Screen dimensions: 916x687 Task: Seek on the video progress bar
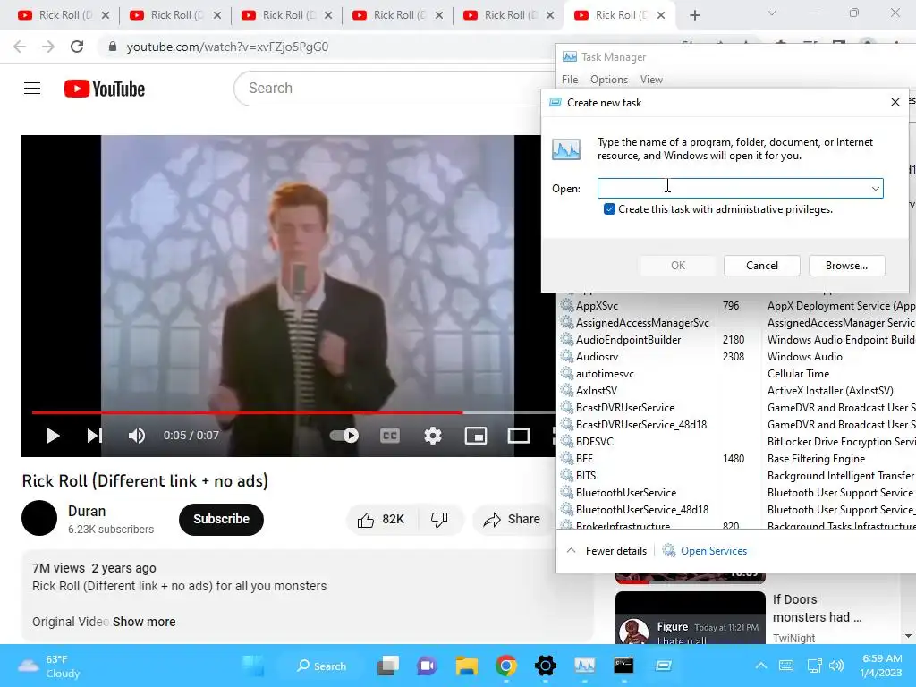coord(293,413)
